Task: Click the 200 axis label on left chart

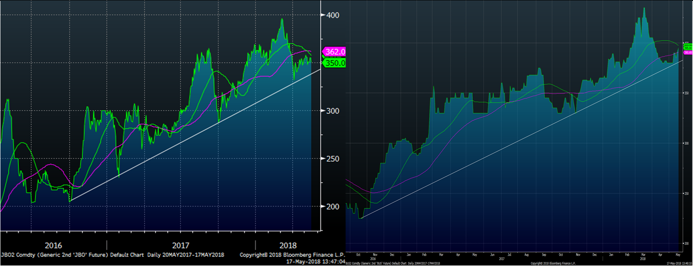Action: coord(332,207)
